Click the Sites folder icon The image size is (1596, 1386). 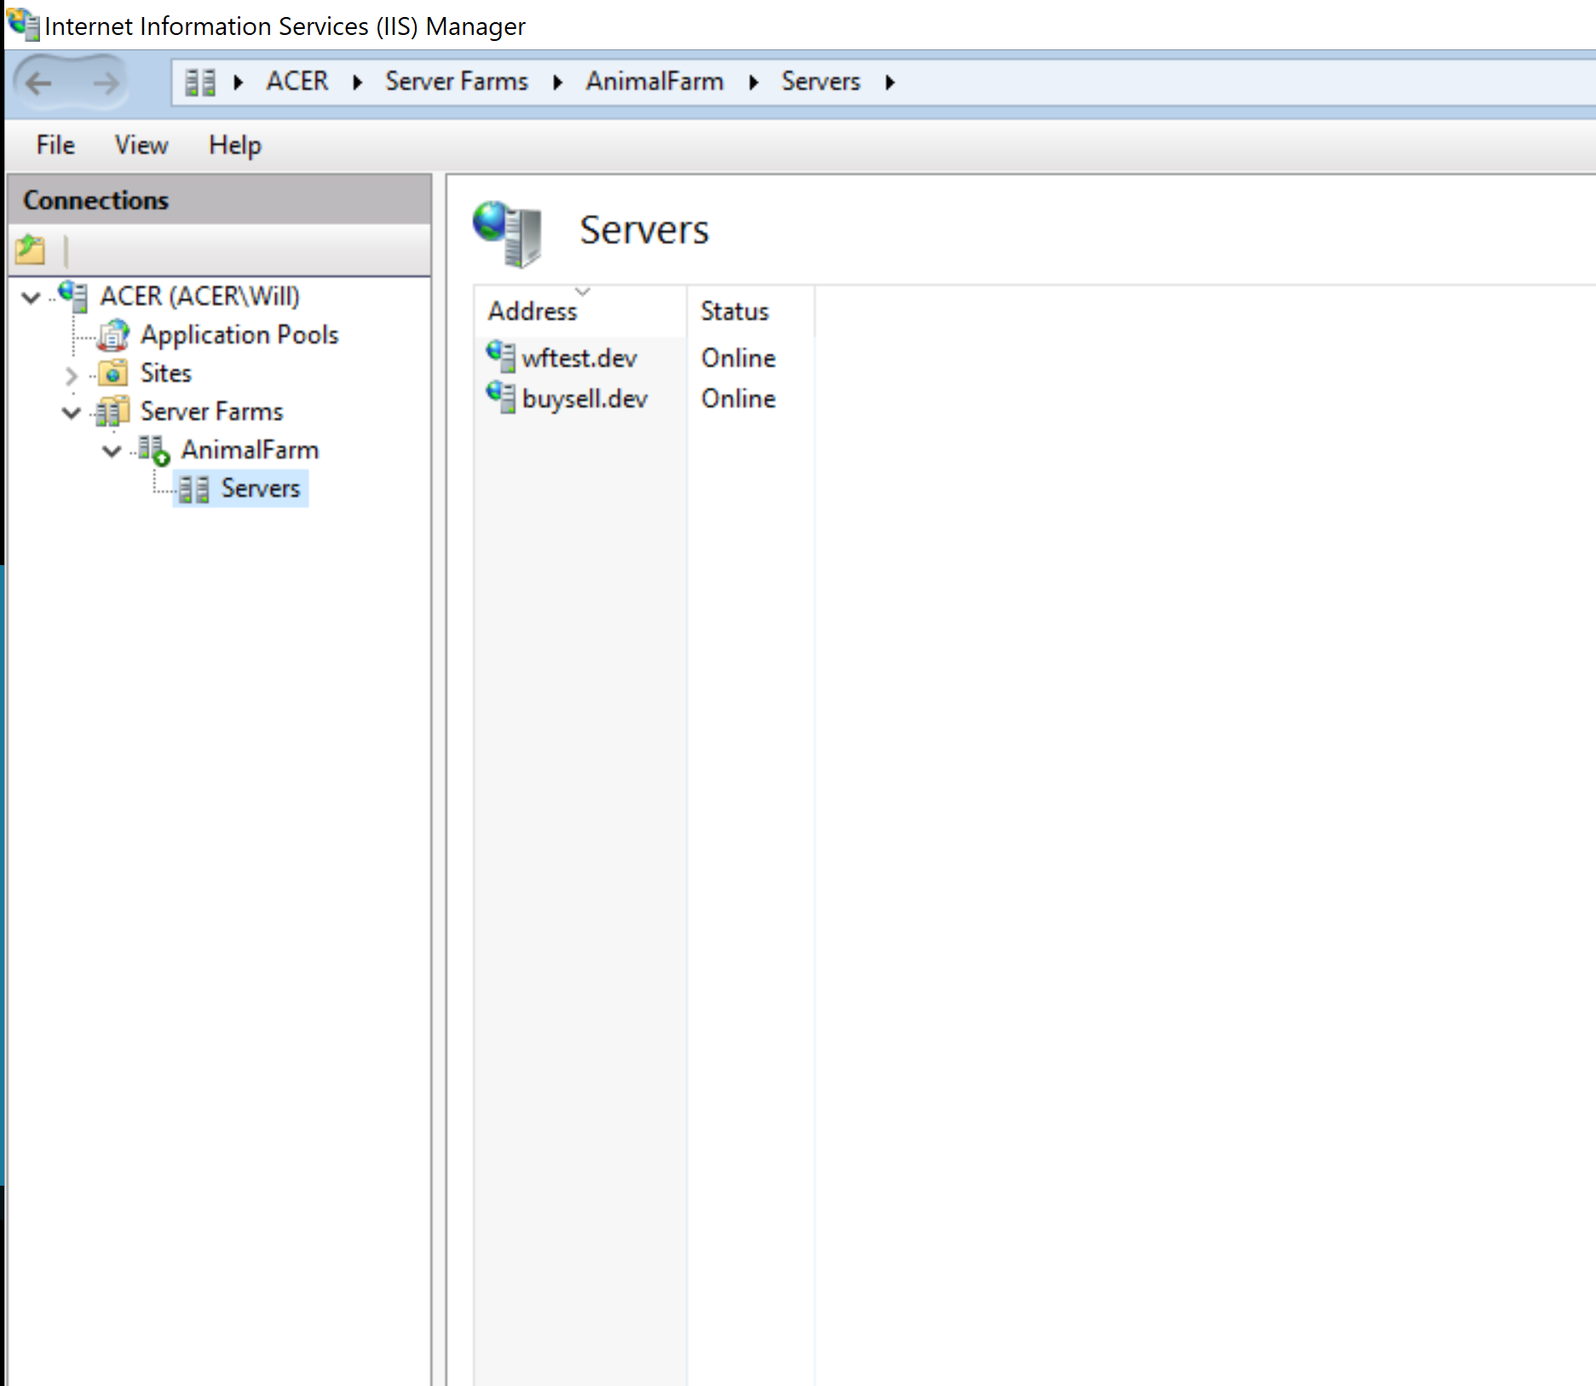[112, 373]
